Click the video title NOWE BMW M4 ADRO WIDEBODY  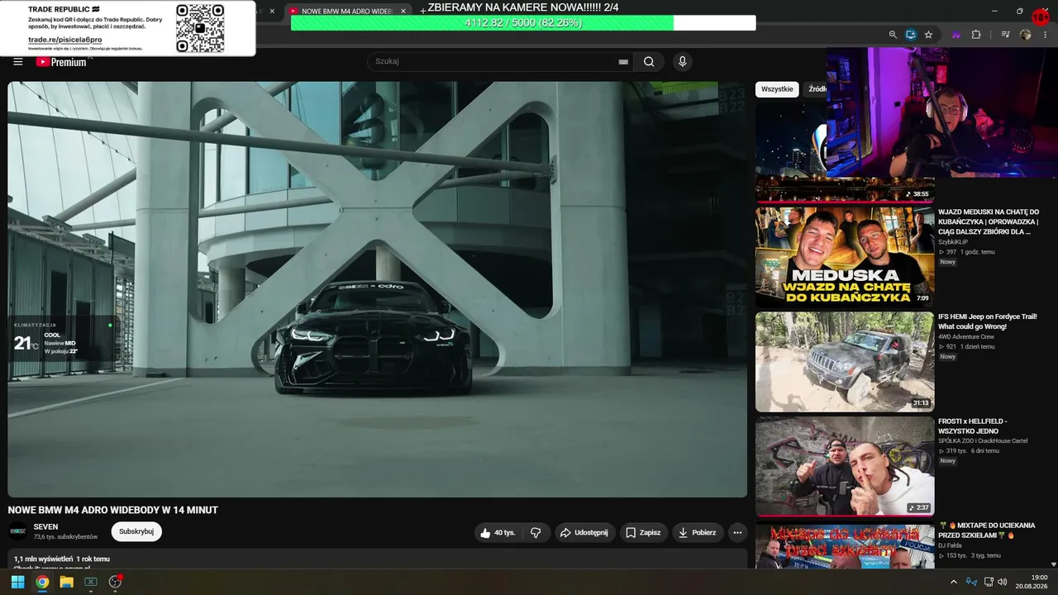pyautogui.click(x=113, y=510)
